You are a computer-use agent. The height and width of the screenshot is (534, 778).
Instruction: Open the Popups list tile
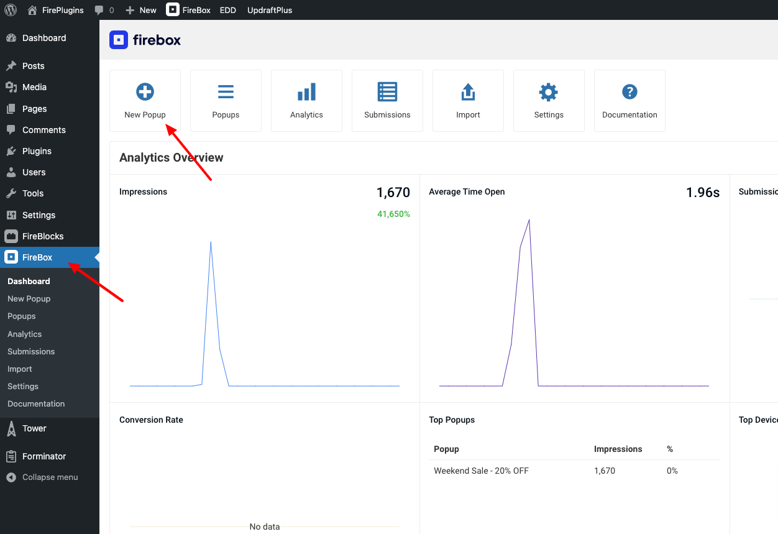(226, 101)
